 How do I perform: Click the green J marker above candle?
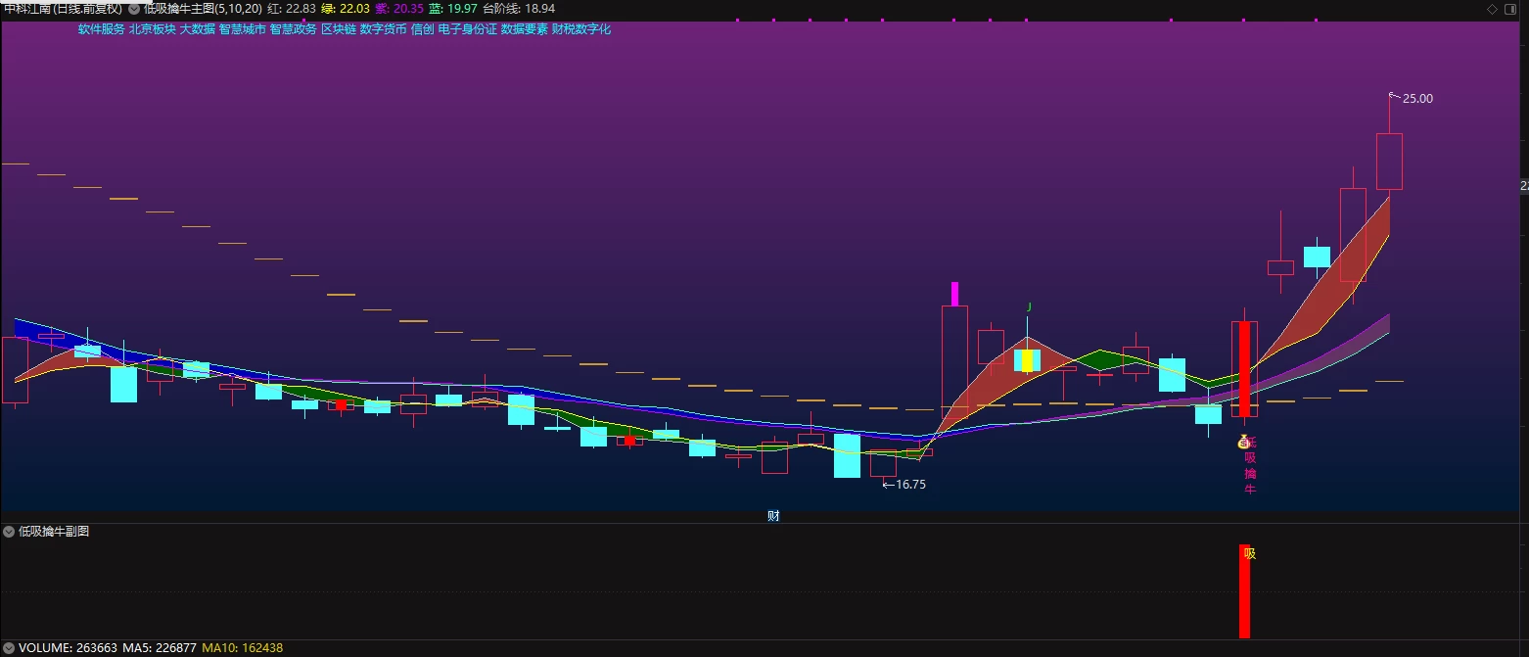1029,306
